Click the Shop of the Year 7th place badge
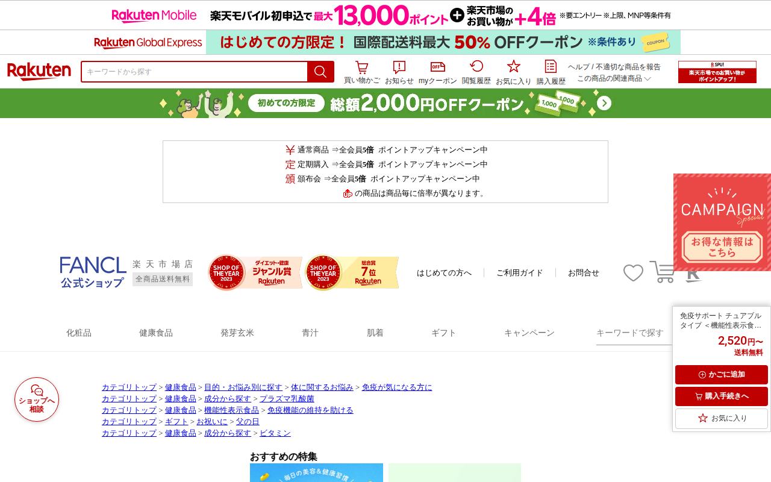 click(x=352, y=272)
